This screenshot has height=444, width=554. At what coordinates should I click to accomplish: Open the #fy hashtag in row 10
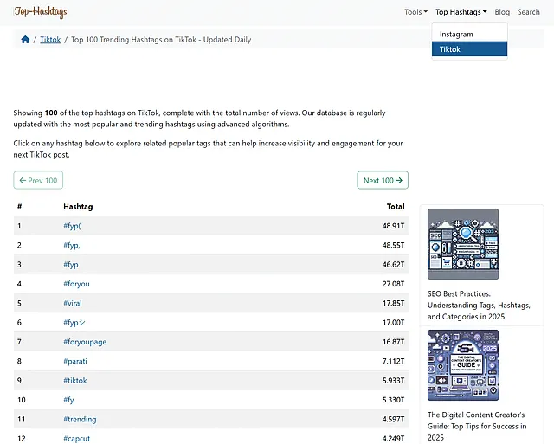pyautogui.click(x=68, y=400)
